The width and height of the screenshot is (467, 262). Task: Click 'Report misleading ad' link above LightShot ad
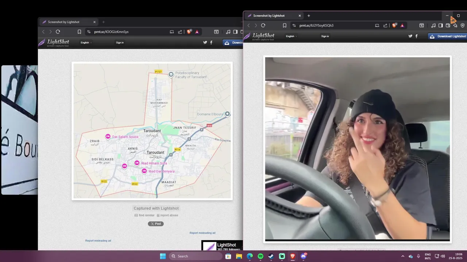click(x=202, y=233)
